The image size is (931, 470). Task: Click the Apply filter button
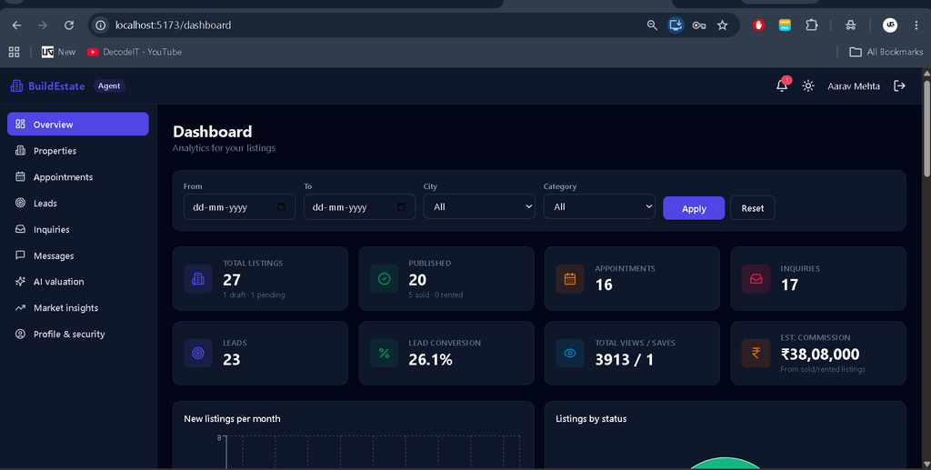click(694, 208)
